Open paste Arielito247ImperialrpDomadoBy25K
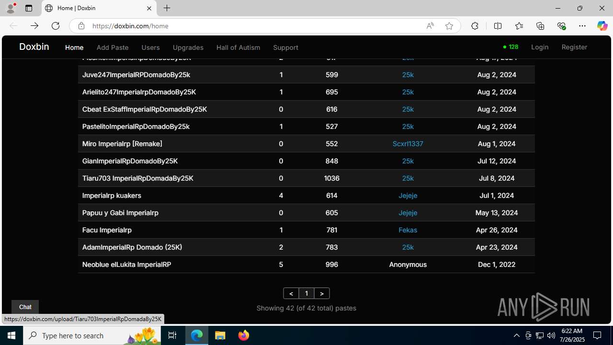This screenshot has width=613, height=345. [x=139, y=92]
